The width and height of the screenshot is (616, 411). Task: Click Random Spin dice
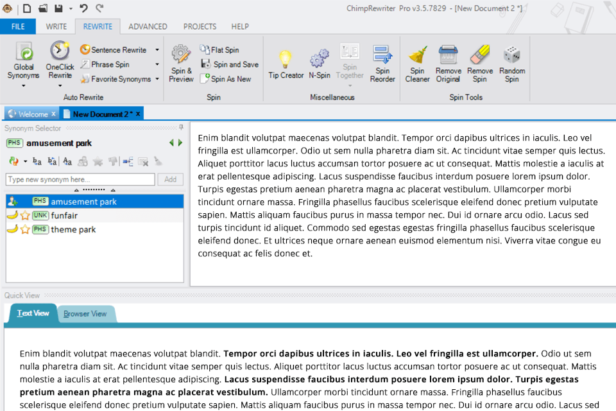click(512, 64)
